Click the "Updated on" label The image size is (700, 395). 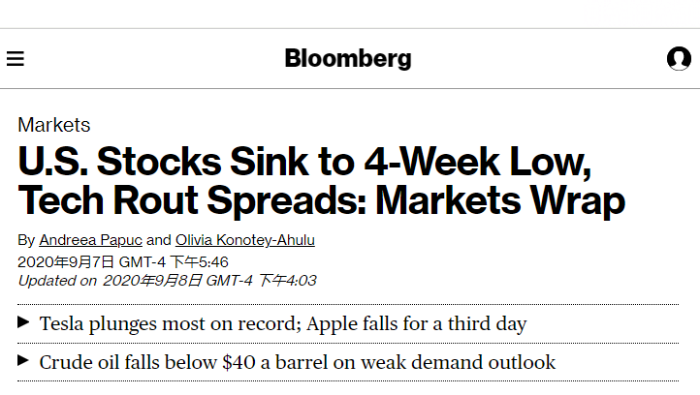pos(57,281)
